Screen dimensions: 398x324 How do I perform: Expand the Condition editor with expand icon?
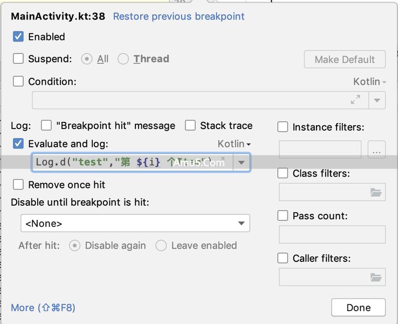click(355, 99)
